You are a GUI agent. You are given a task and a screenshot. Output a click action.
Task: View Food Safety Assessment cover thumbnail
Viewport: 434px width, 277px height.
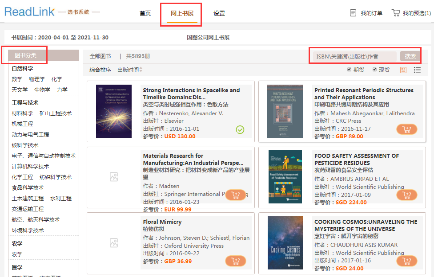(x=285, y=177)
